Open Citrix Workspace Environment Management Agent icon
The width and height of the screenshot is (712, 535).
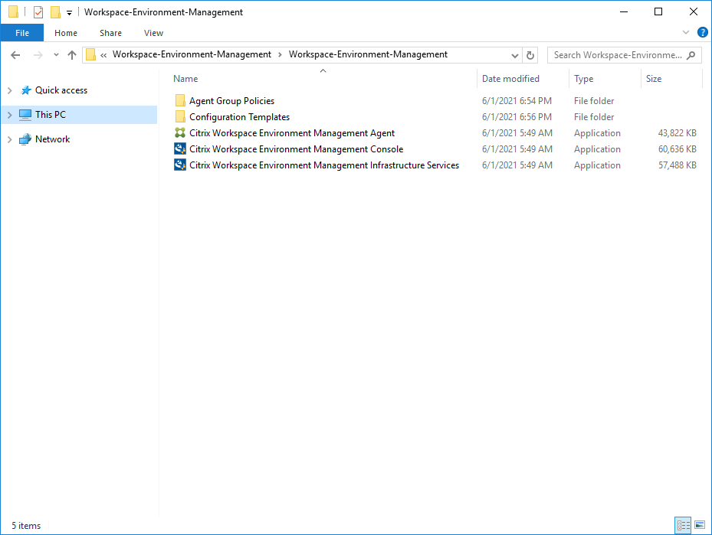180,133
